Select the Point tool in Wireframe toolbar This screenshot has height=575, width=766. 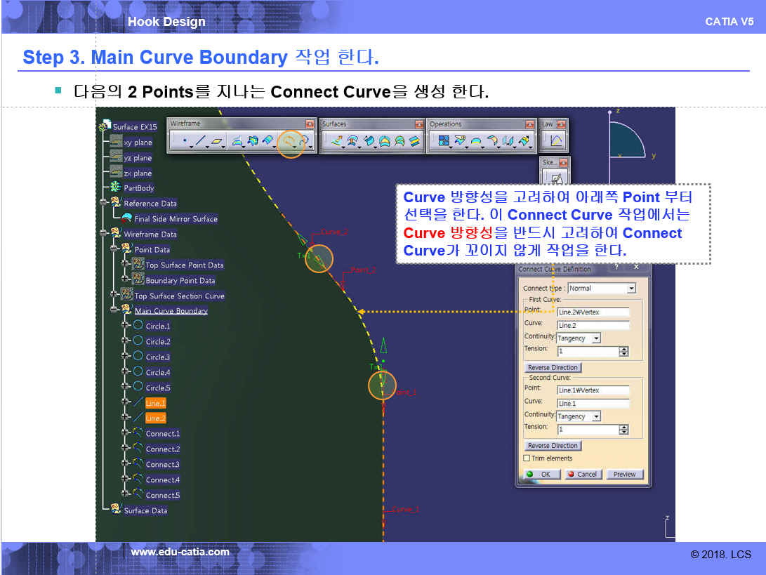pyautogui.click(x=184, y=141)
